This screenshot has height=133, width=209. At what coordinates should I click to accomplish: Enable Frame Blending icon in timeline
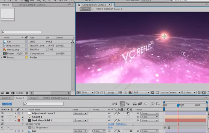click(x=140, y=104)
